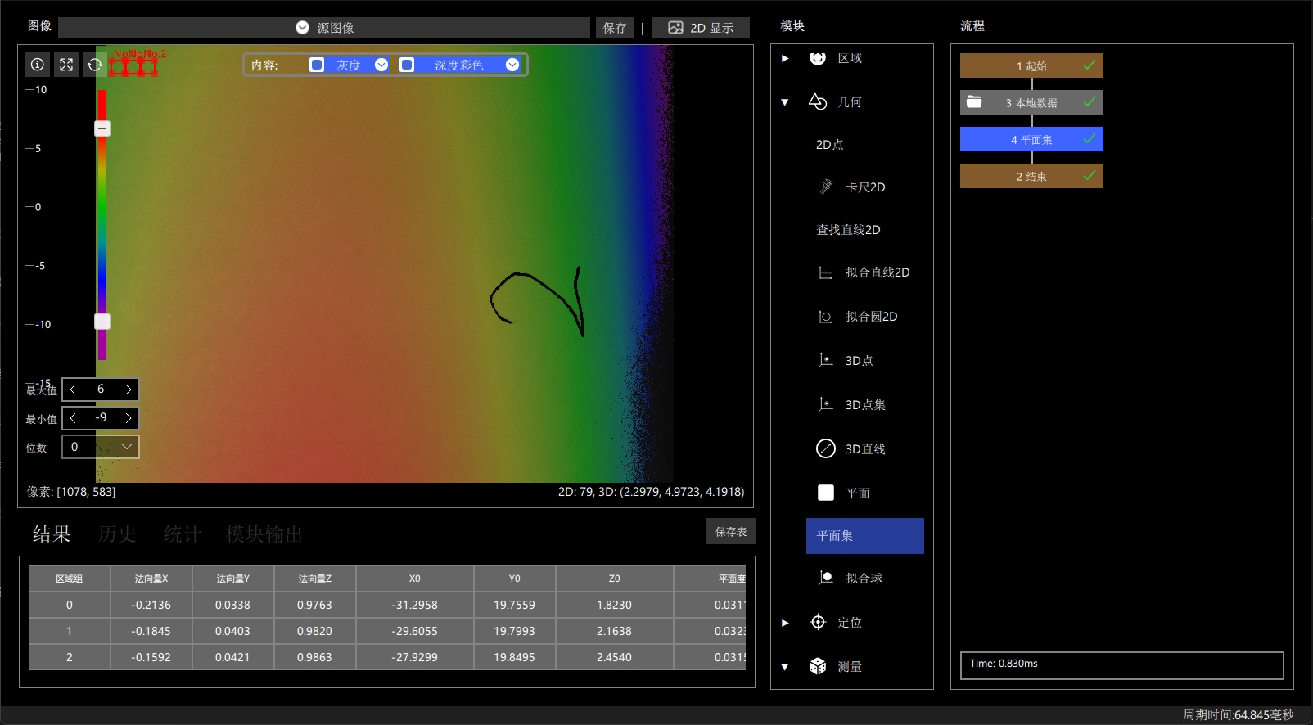
Task: Increase the minimum value stepper
Action: (x=129, y=418)
